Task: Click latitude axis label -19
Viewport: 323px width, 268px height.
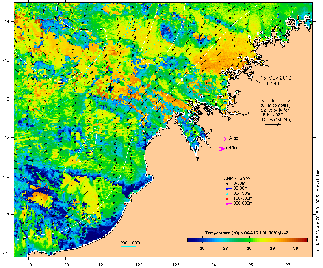Action: [x=6, y=215]
